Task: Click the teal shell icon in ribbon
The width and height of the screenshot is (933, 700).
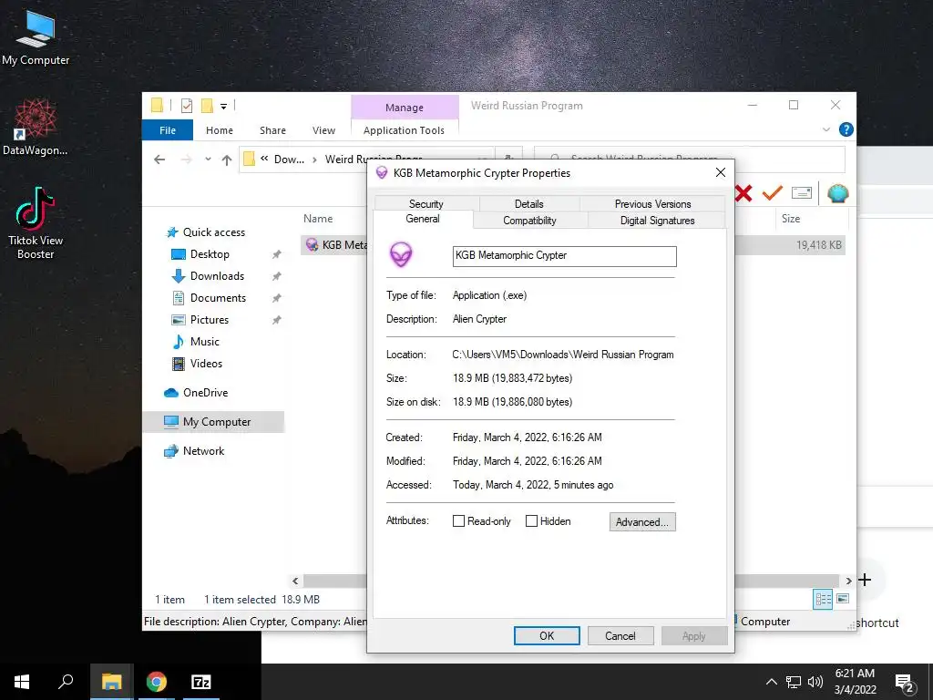Action: click(838, 193)
